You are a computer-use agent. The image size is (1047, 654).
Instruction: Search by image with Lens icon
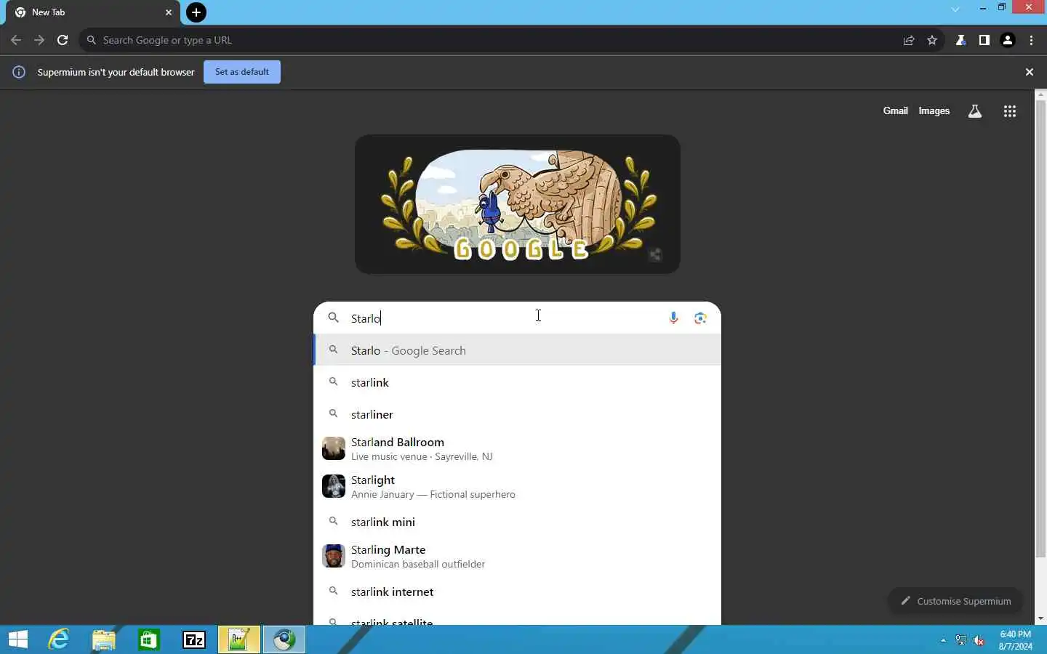pos(700,318)
